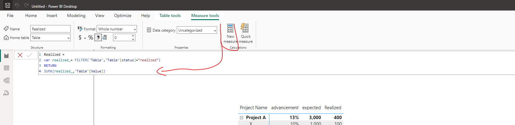Click the Name tag icon in Structure group

tap(6, 29)
